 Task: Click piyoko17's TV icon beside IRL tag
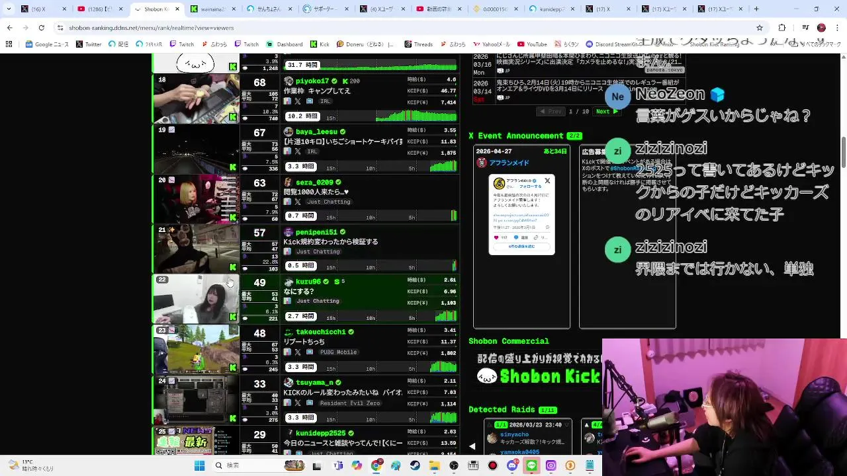(x=309, y=101)
